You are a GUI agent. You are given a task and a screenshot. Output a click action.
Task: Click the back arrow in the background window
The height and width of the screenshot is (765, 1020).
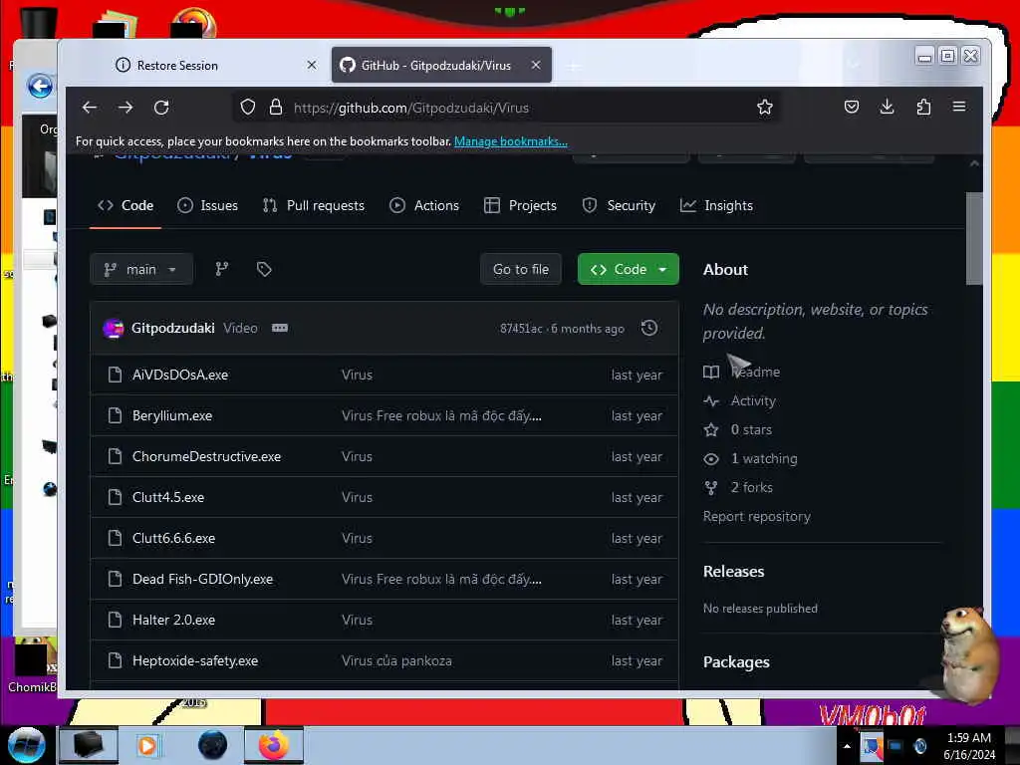coord(40,86)
